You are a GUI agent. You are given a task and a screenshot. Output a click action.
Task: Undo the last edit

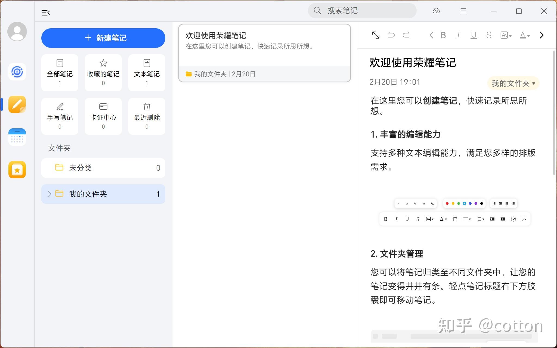pos(391,35)
